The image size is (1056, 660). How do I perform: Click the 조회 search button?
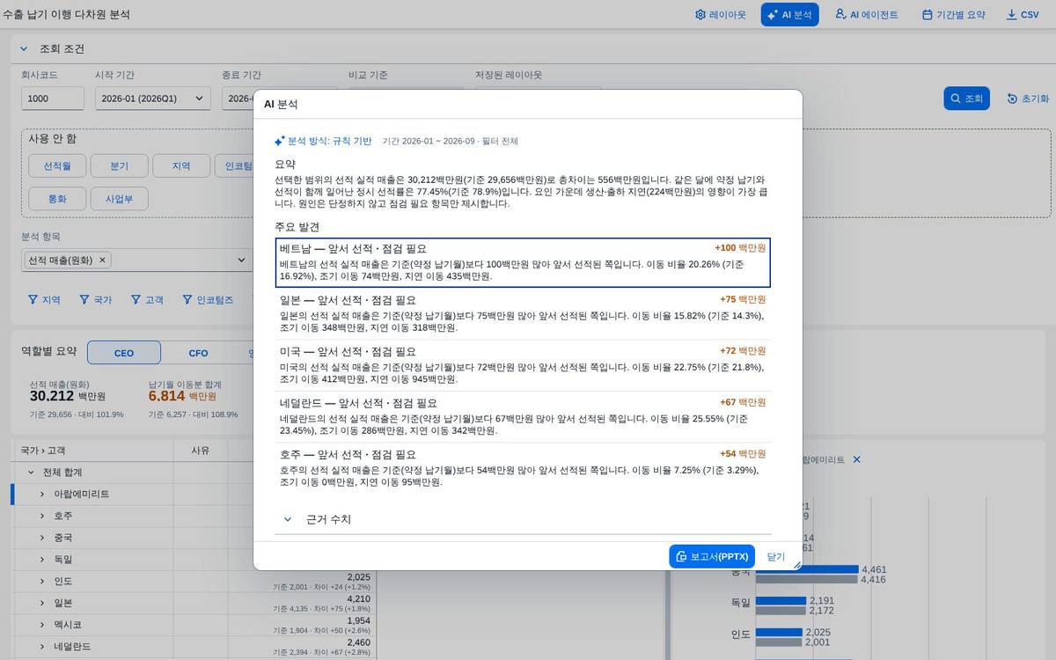coord(966,99)
